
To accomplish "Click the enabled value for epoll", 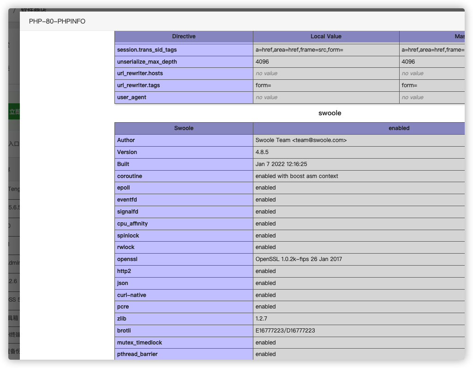I will [x=265, y=188].
